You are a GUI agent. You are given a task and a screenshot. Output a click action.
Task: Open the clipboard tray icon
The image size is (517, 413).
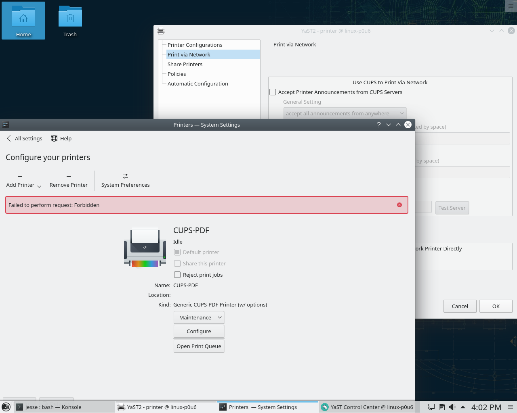(442, 407)
